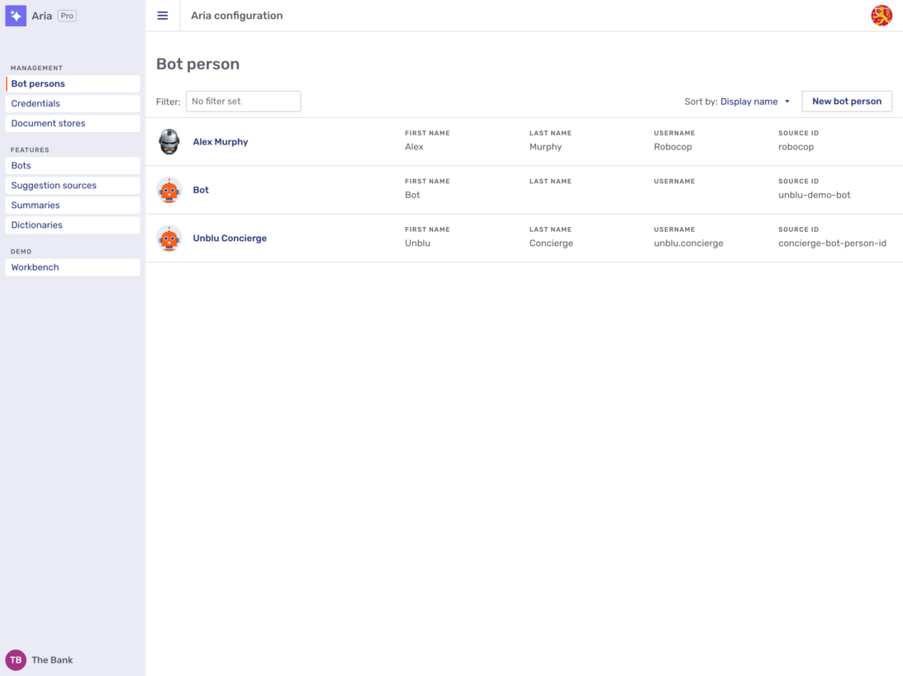This screenshot has width=903, height=676.
Task: Click source ID concierge-bot-person-id
Action: (x=832, y=243)
